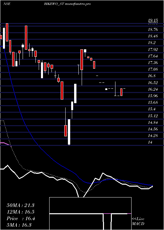Click the 17.36 price axis label
Screen dimensions: 164x230
[153, 63]
